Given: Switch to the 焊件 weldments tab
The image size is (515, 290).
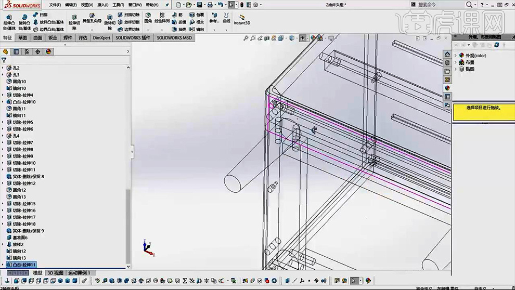Looking at the screenshot, I should (68, 38).
